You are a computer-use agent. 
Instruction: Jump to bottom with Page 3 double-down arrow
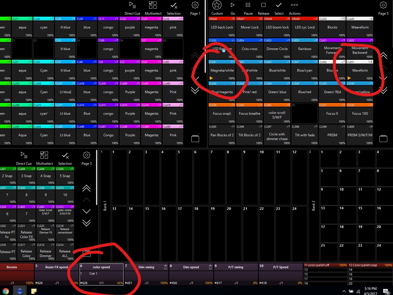(x=86, y=223)
